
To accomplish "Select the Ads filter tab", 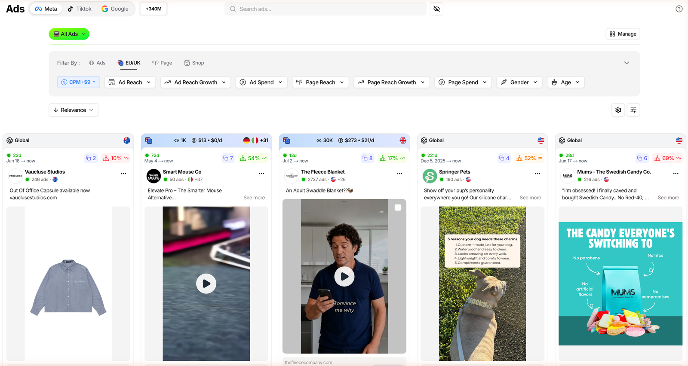I will [97, 63].
